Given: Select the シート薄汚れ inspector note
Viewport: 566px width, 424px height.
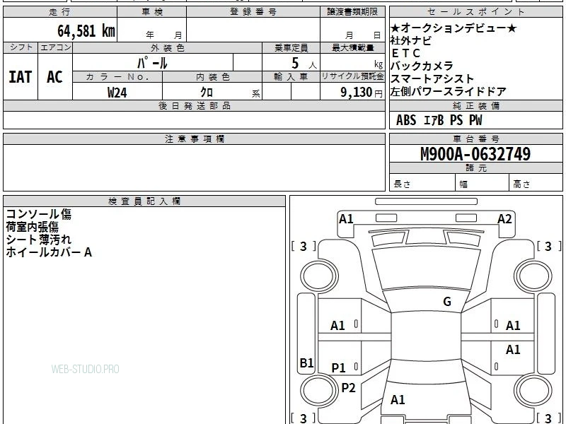Looking at the screenshot, I should 39,240.
